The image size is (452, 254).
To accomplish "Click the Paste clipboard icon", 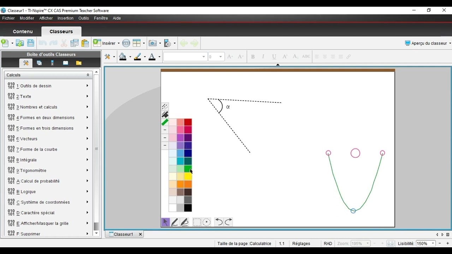I will point(85,43).
